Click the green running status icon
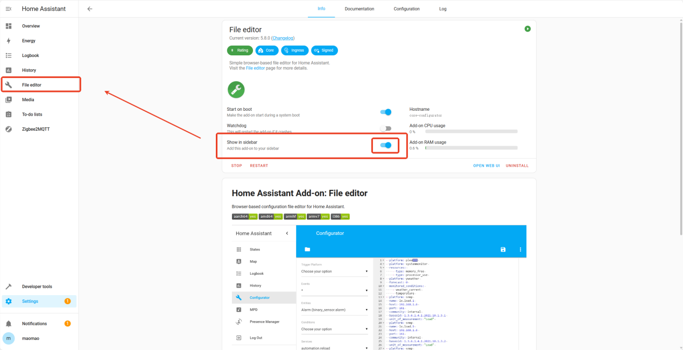 coord(527,28)
